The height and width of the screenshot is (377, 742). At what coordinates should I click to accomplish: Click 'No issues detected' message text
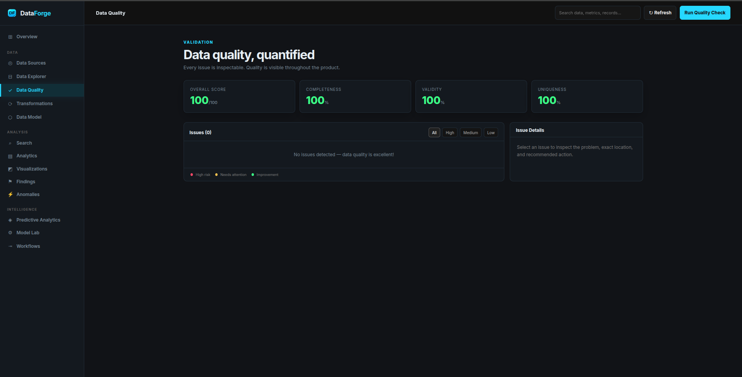pos(344,155)
